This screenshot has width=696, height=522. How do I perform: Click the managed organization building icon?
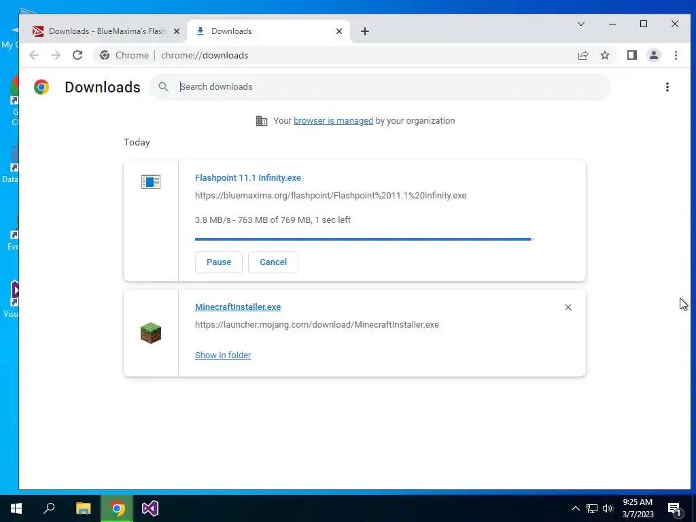[x=262, y=121]
